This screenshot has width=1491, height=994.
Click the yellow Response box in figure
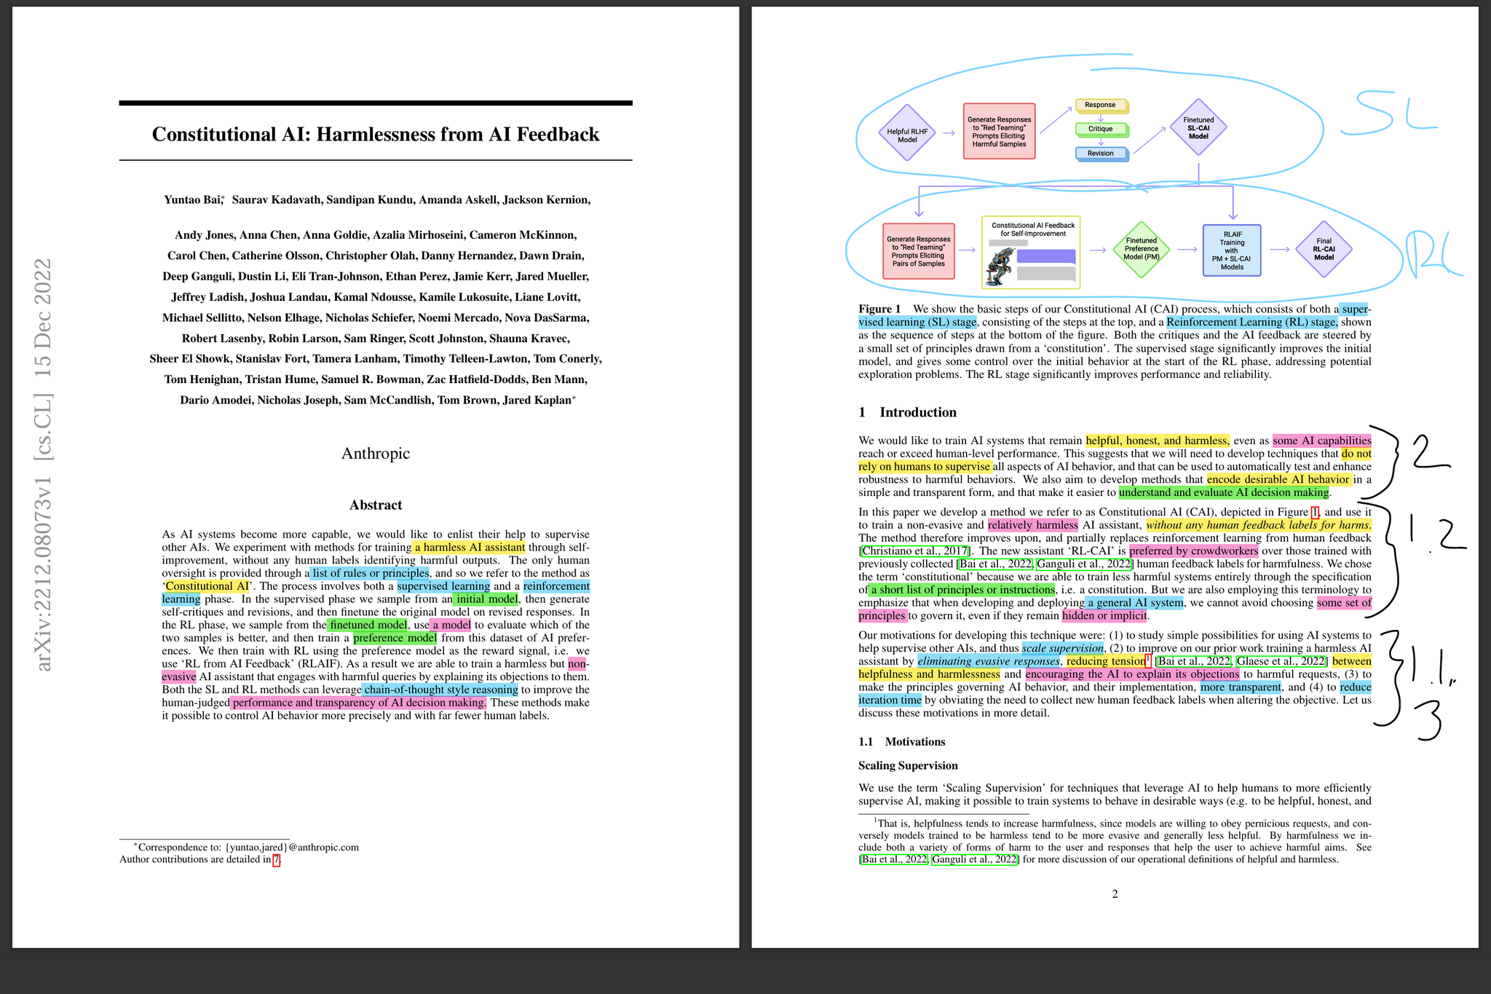coord(1100,105)
